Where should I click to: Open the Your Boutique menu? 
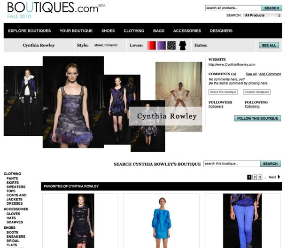(76, 31)
